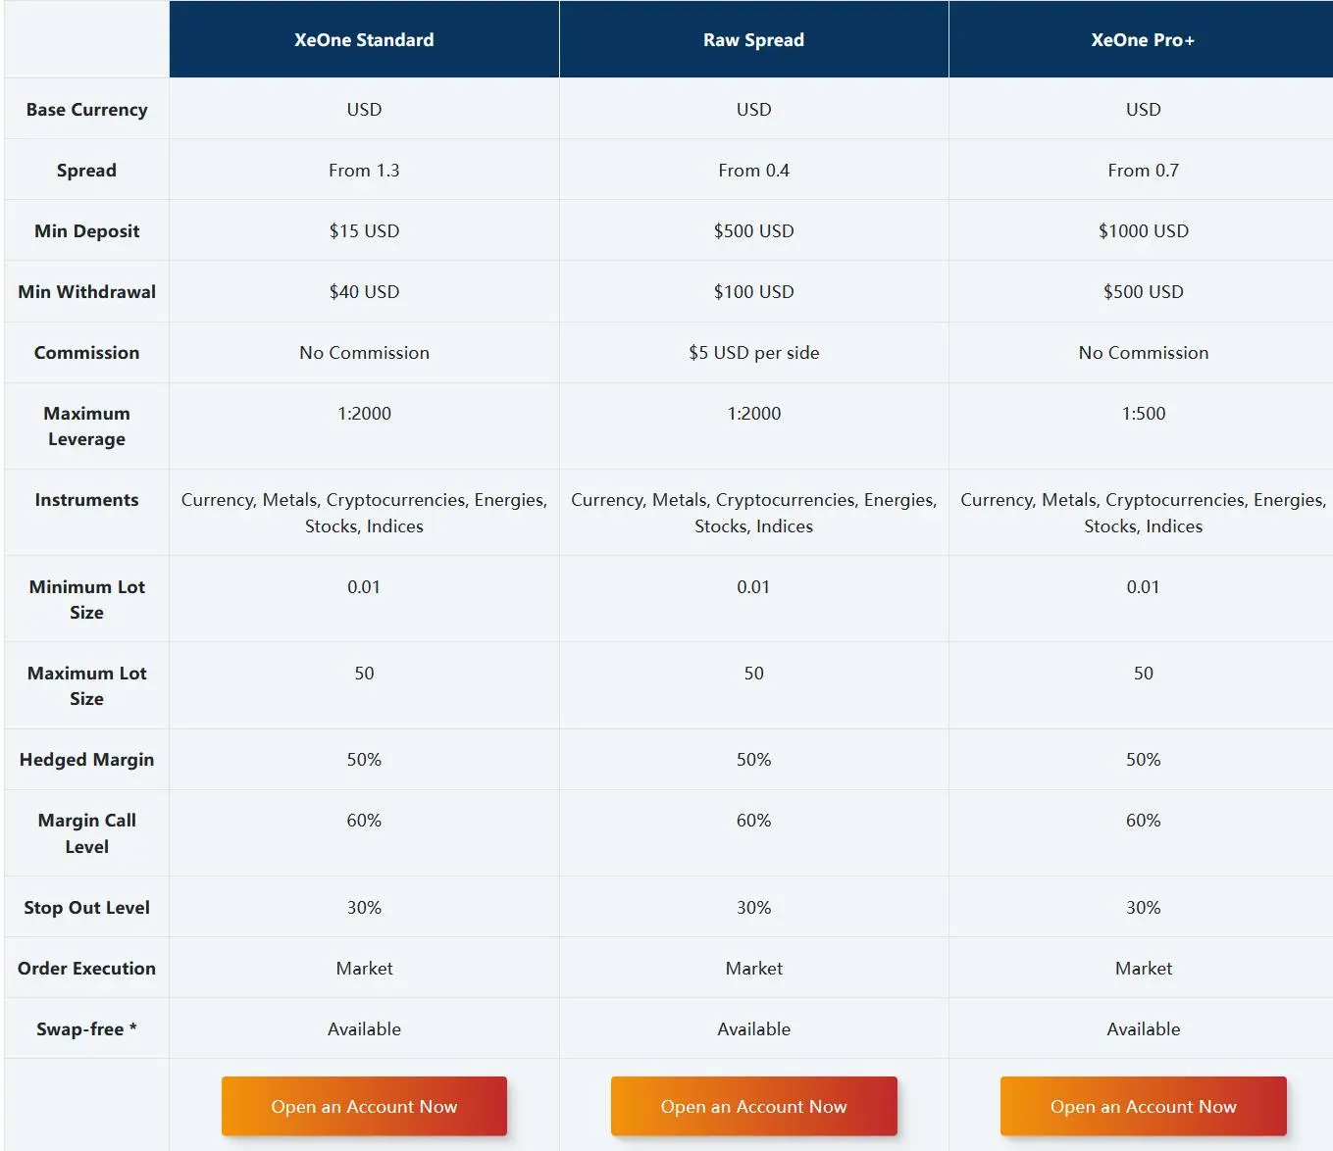Select the Base Currency row label

[86, 110]
